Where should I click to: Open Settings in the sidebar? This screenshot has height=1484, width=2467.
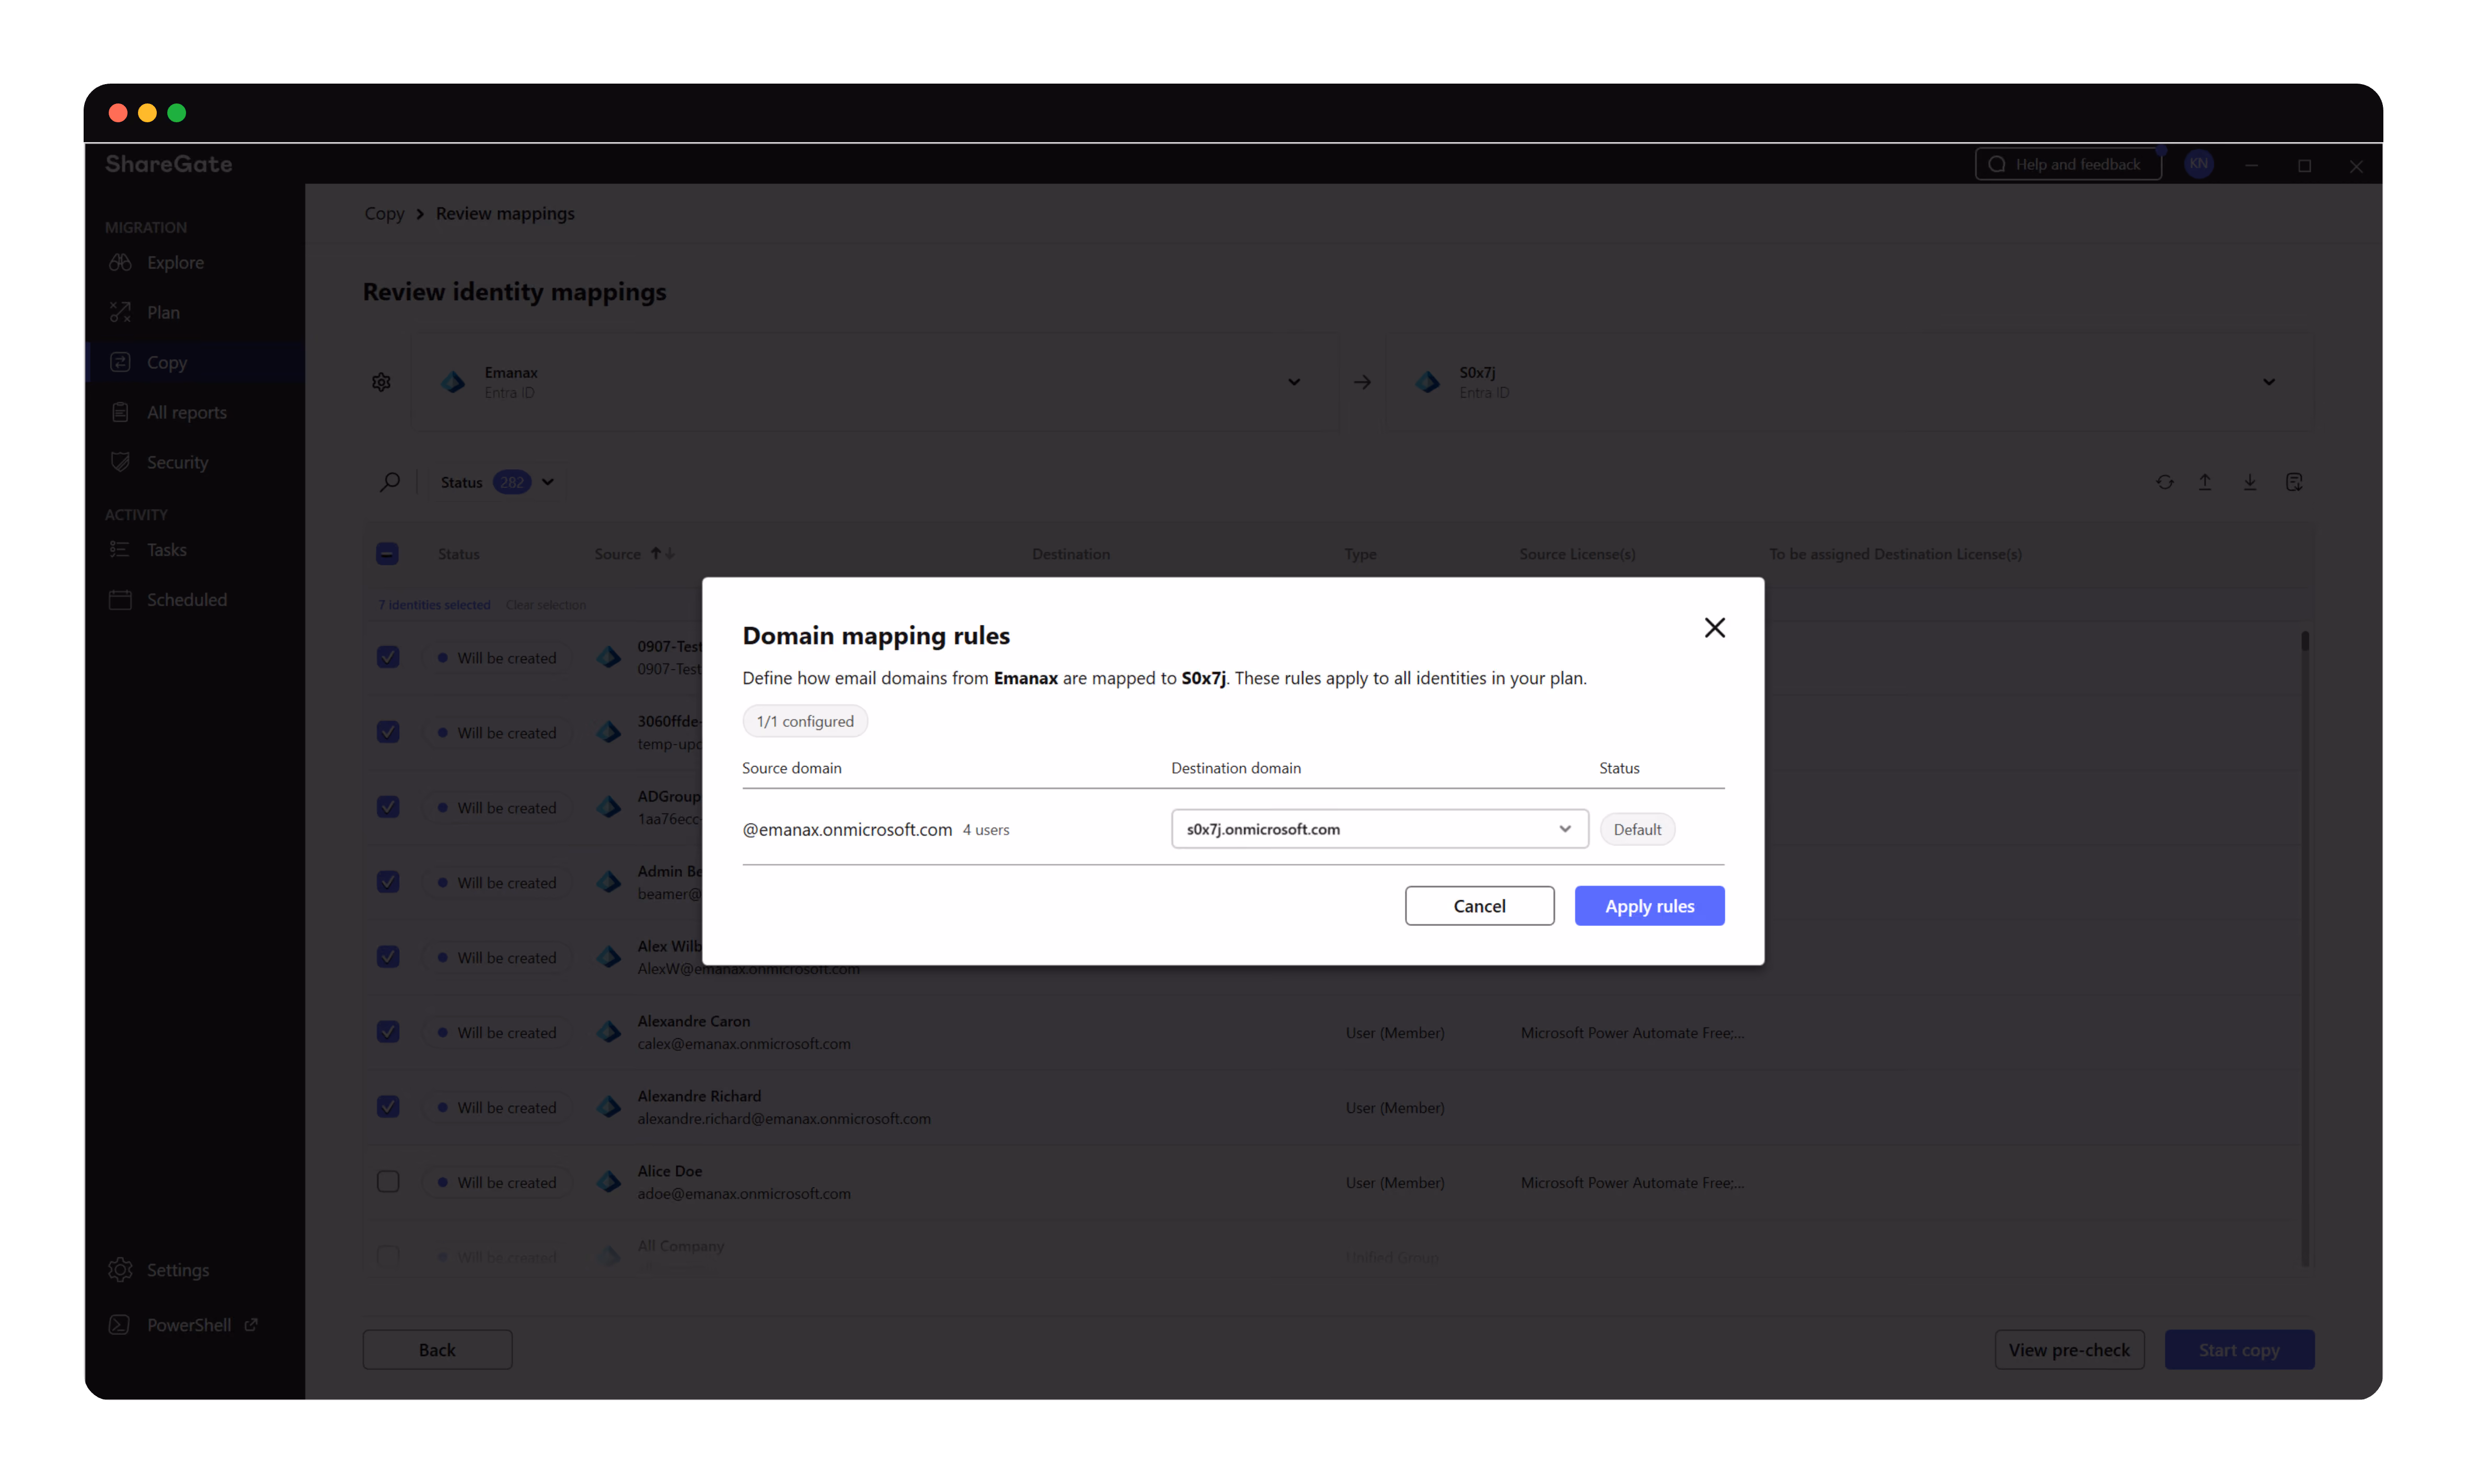[177, 1270]
